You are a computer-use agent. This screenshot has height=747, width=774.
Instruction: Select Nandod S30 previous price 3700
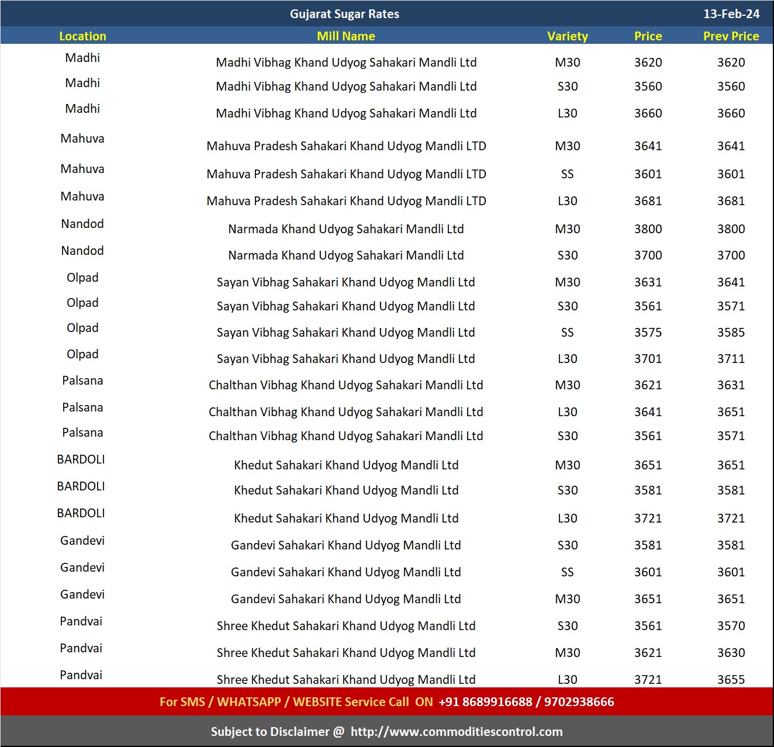coord(731,255)
